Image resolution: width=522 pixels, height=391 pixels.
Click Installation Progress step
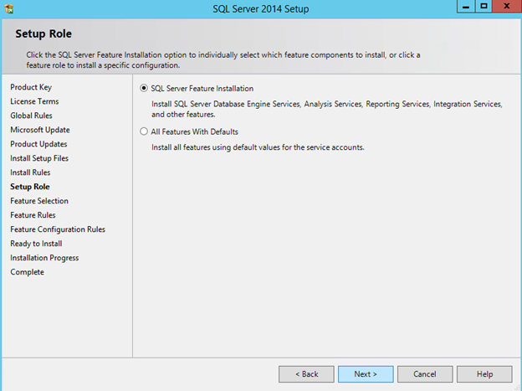[x=44, y=258]
